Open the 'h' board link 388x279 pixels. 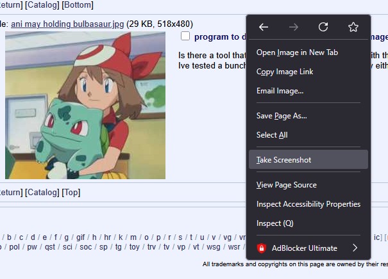[x=94, y=237]
